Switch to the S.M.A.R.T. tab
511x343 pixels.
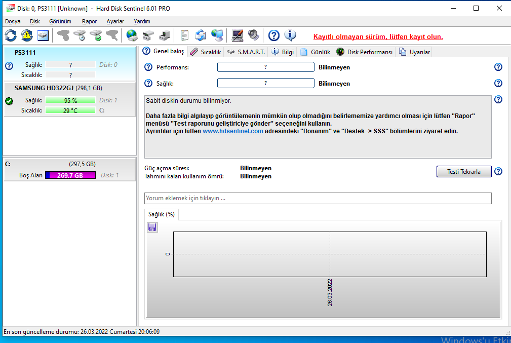pos(246,52)
